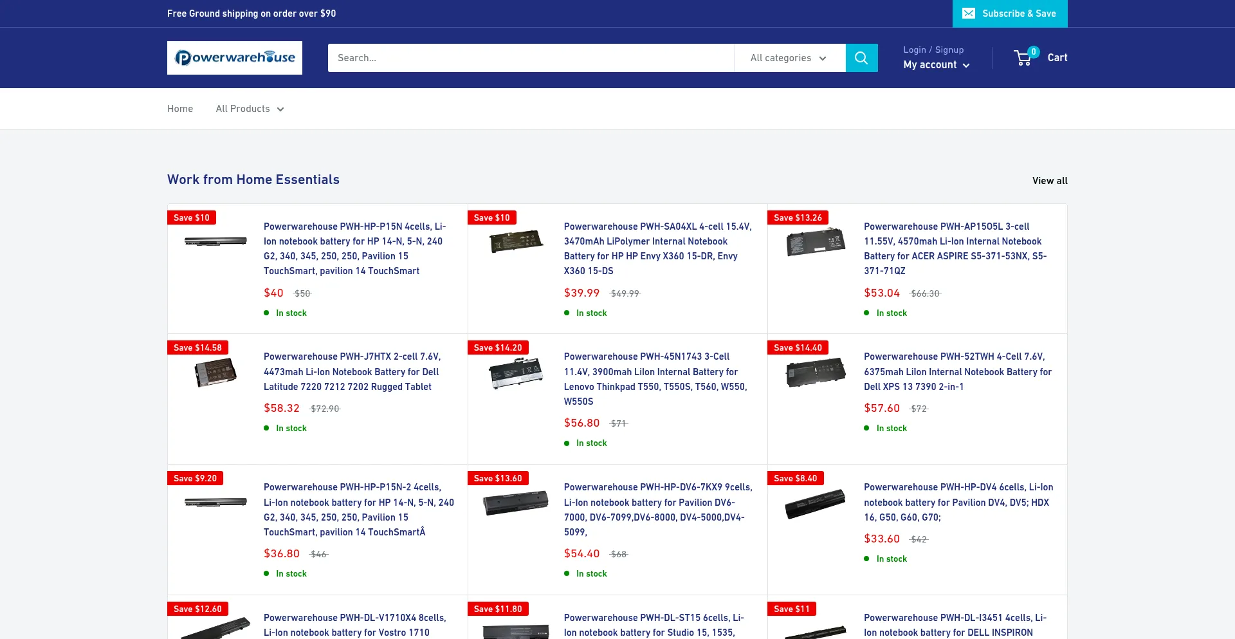This screenshot has height=639, width=1235.
Task: Click the Subscribe & Save envelope icon
Action: click(x=967, y=13)
